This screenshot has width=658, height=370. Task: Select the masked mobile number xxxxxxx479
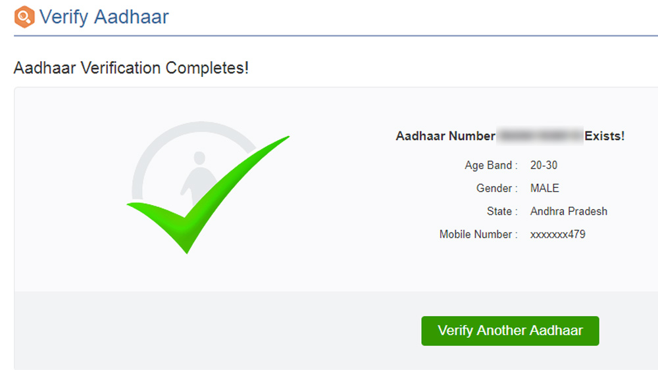(557, 234)
